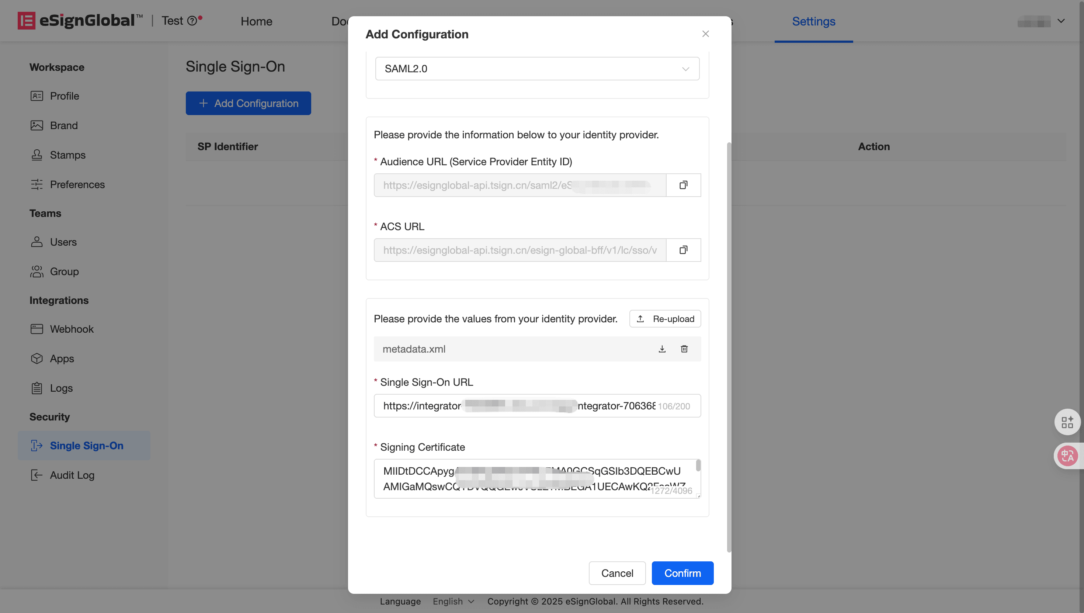The image size is (1084, 613).
Task: Open the English language selector
Action: click(453, 601)
